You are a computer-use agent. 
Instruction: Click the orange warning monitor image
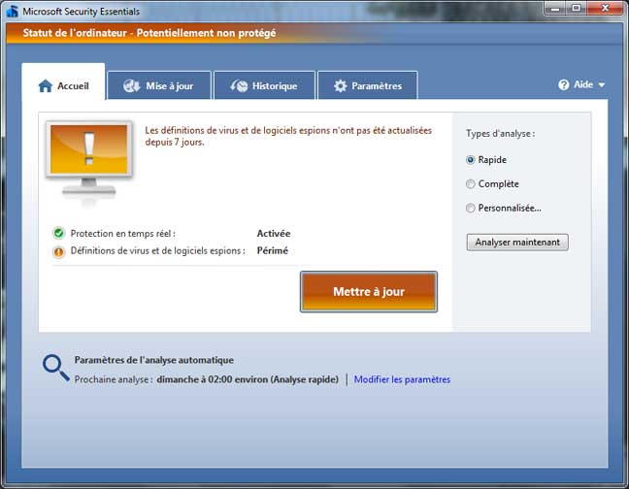coord(89,161)
